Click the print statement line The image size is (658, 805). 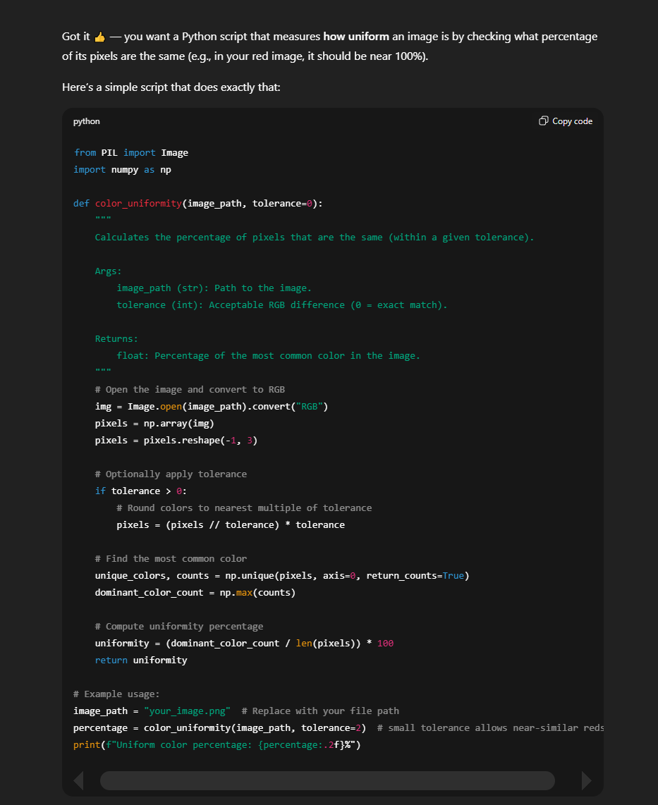click(x=217, y=746)
